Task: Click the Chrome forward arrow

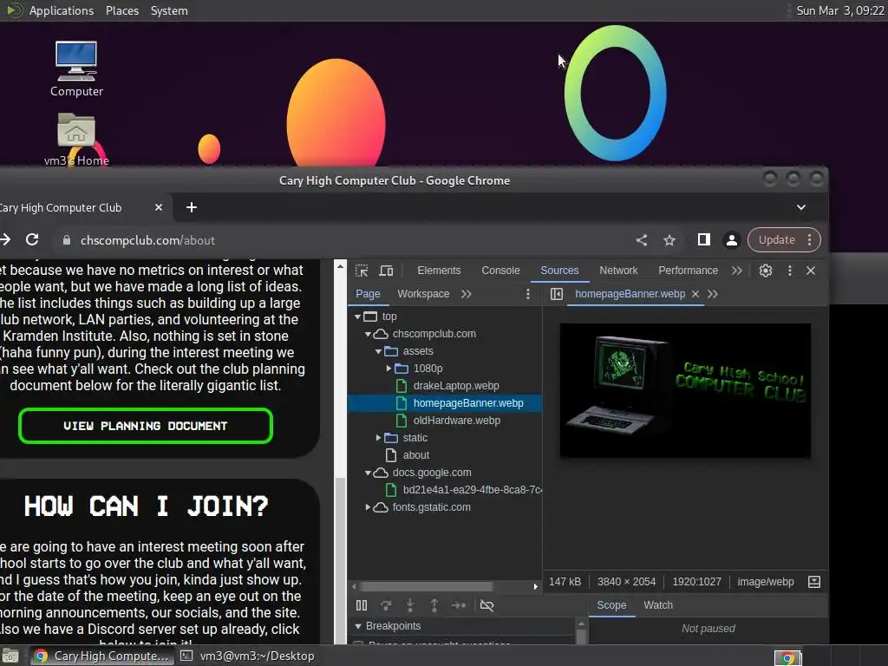Action: point(6,240)
